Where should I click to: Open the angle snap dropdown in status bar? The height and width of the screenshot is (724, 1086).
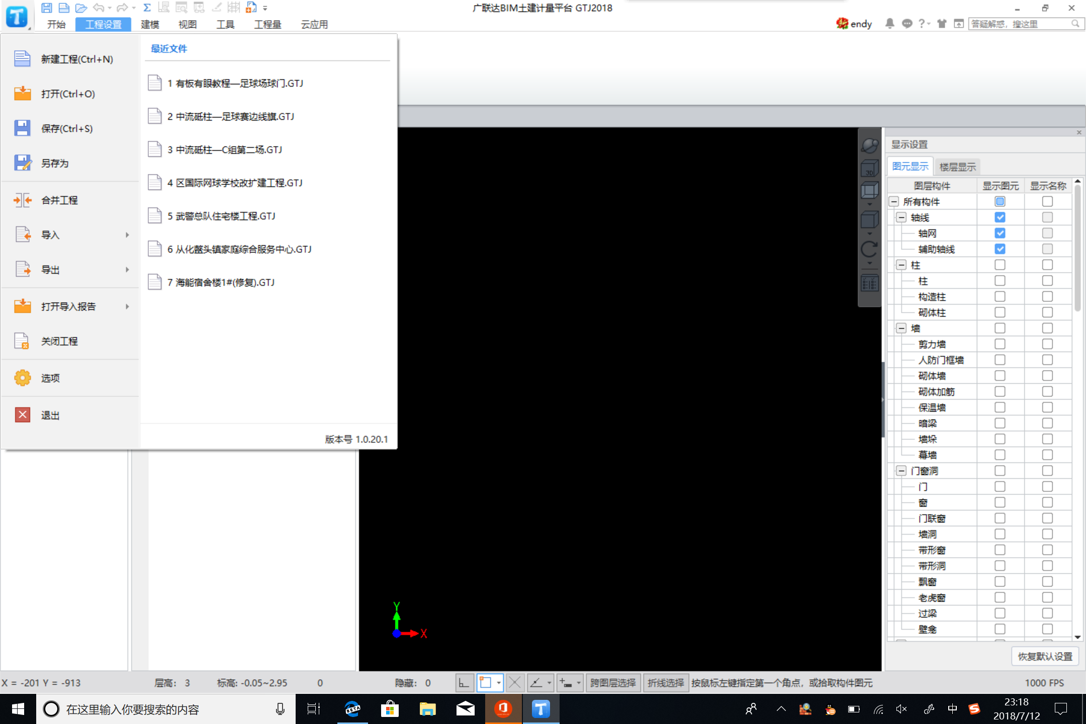[549, 683]
